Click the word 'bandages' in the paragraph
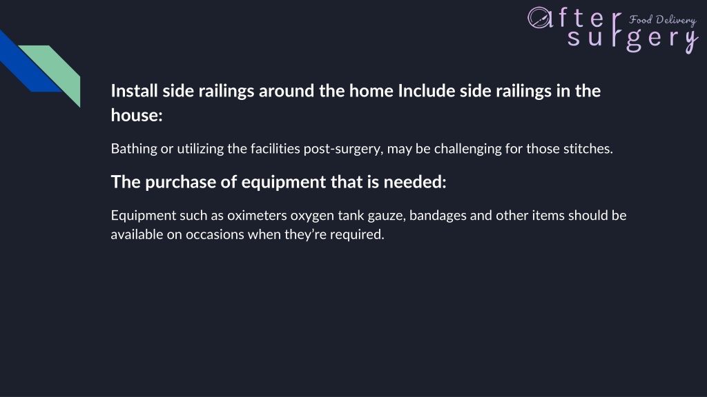Screen dimensions: 707x397 tap(437, 216)
